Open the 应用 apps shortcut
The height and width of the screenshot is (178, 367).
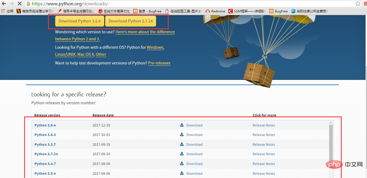pyautogui.click(x=7, y=11)
